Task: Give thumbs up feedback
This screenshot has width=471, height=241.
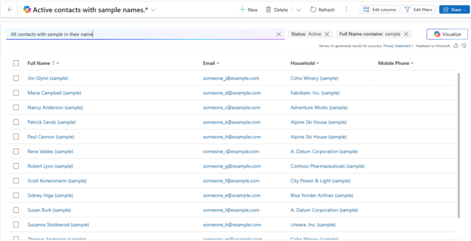Action: pos(456,46)
